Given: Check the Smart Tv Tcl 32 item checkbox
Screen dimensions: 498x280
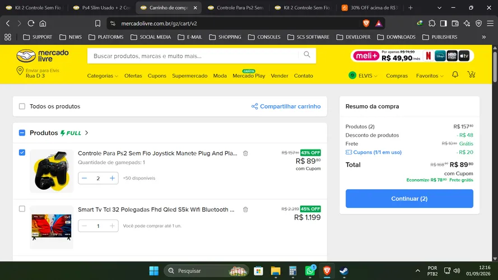Looking at the screenshot, I should point(22,208).
